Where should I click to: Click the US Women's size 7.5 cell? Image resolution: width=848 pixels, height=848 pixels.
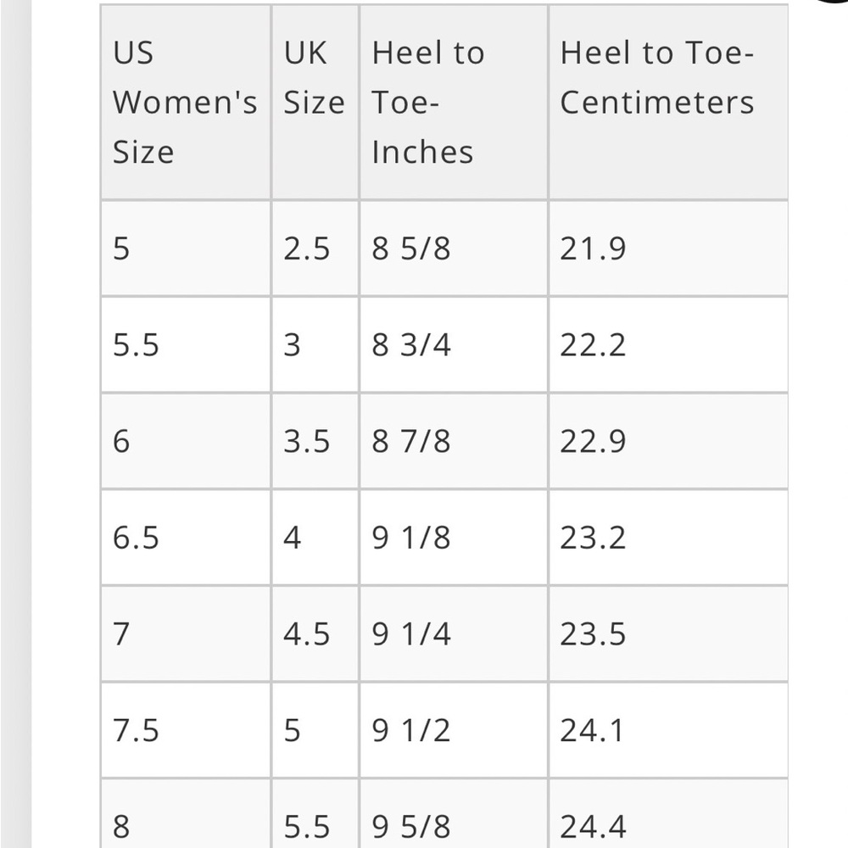click(136, 730)
